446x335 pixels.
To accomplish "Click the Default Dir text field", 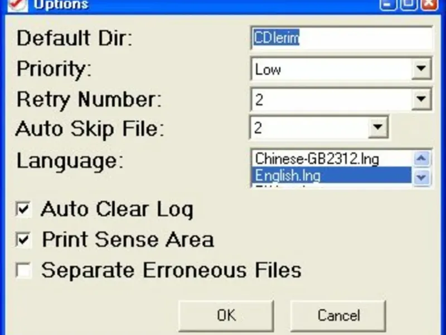I will point(342,38).
